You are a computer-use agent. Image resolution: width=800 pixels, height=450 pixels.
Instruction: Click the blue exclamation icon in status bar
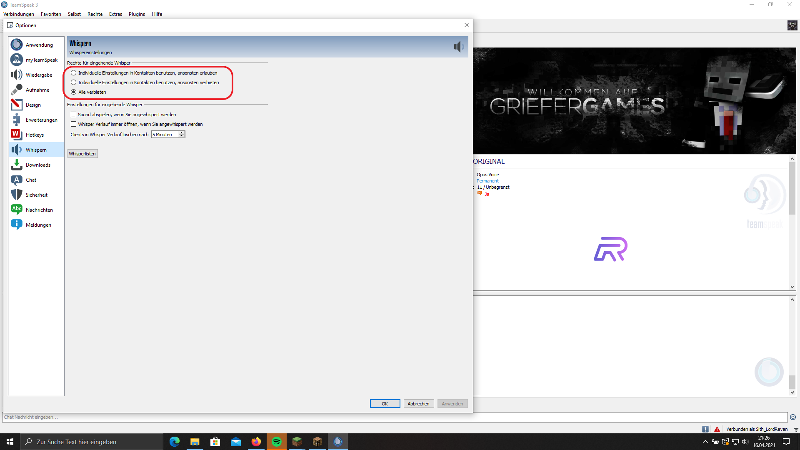pyautogui.click(x=705, y=429)
